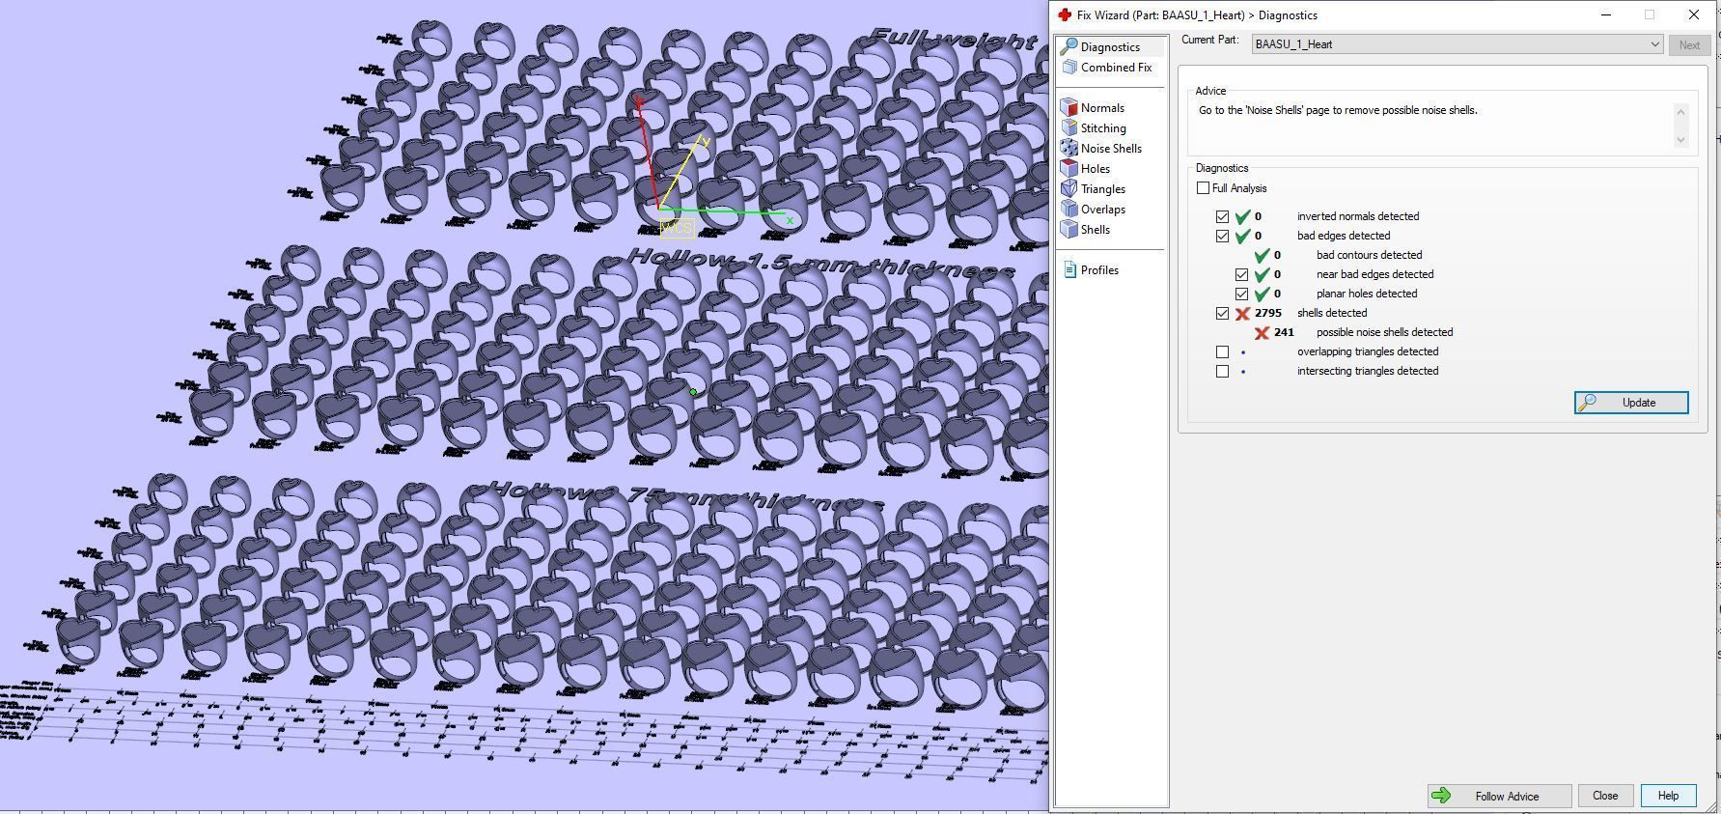Click the 2795 shells count value

tap(1268, 313)
